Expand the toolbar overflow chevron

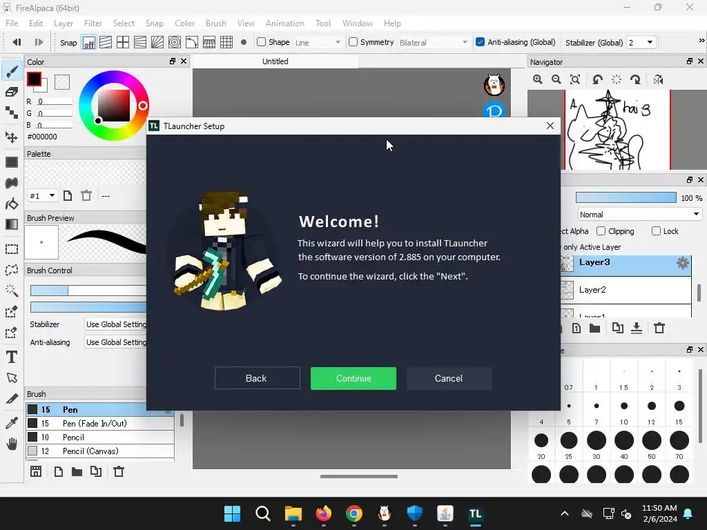(701, 41)
